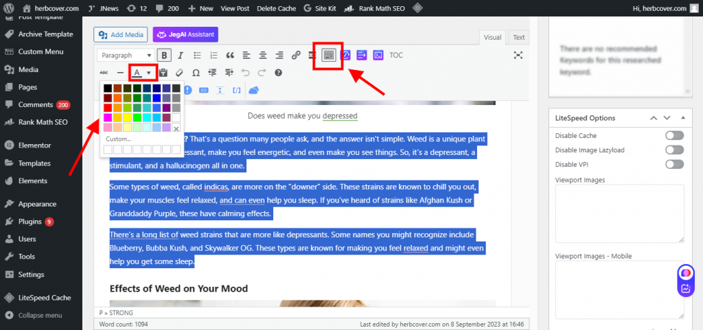Toggle Disable VPI switch
Image resolution: width=703 pixels, height=330 pixels.
pos(674,165)
